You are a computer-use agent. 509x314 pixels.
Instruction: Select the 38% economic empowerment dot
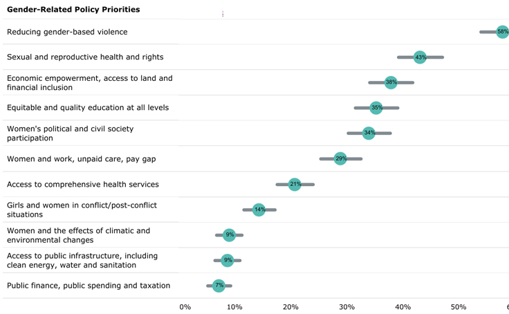pos(391,82)
